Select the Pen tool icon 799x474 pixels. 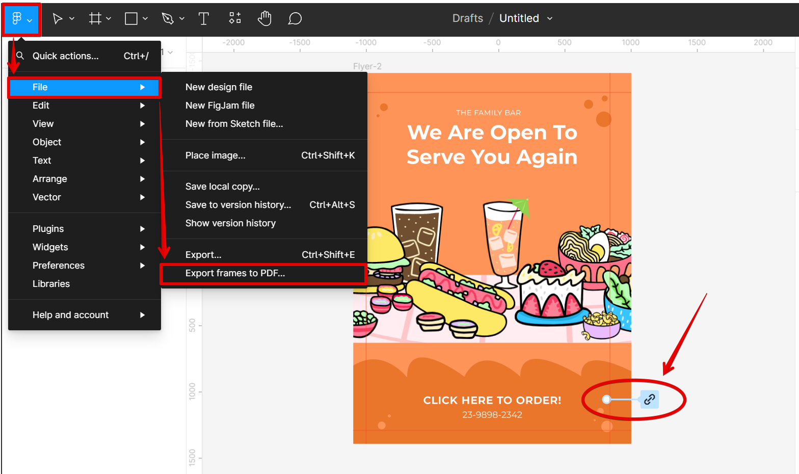coord(167,19)
